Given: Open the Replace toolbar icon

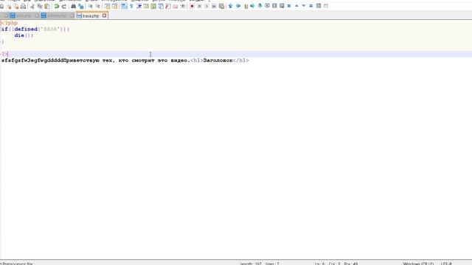Looking at the screenshot, I should (x=80, y=6).
